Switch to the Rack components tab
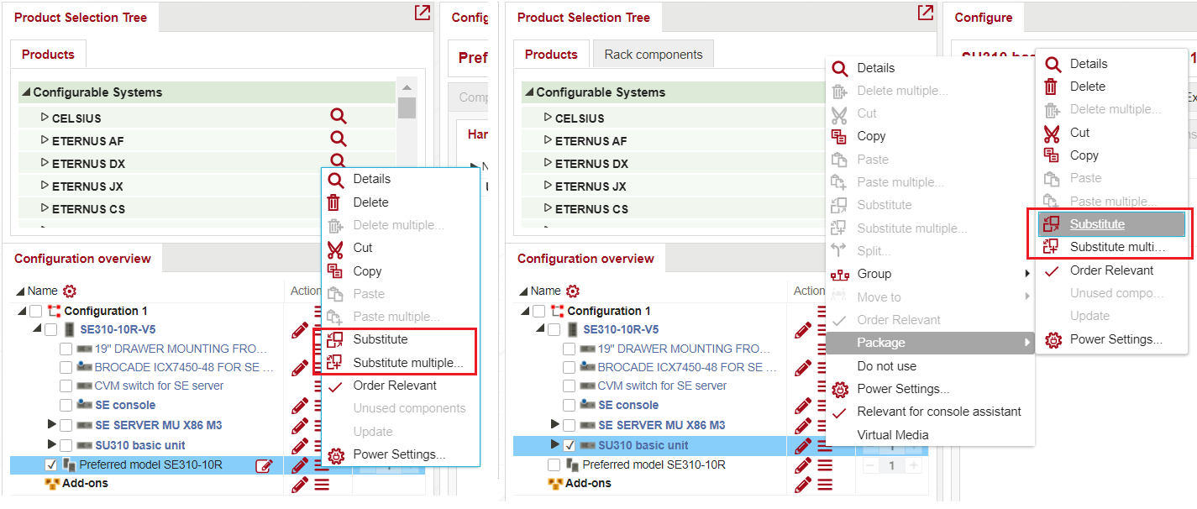The width and height of the screenshot is (1197, 509). 653,55
